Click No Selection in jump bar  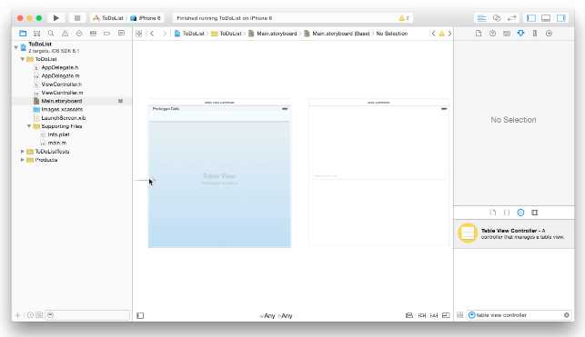pos(392,34)
